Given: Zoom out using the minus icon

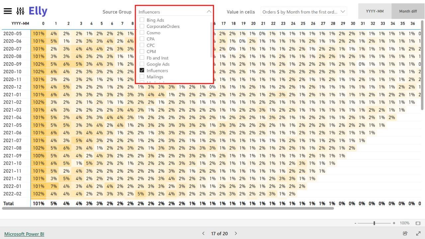Looking at the screenshot, I should pyautogui.click(x=355, y=223).
